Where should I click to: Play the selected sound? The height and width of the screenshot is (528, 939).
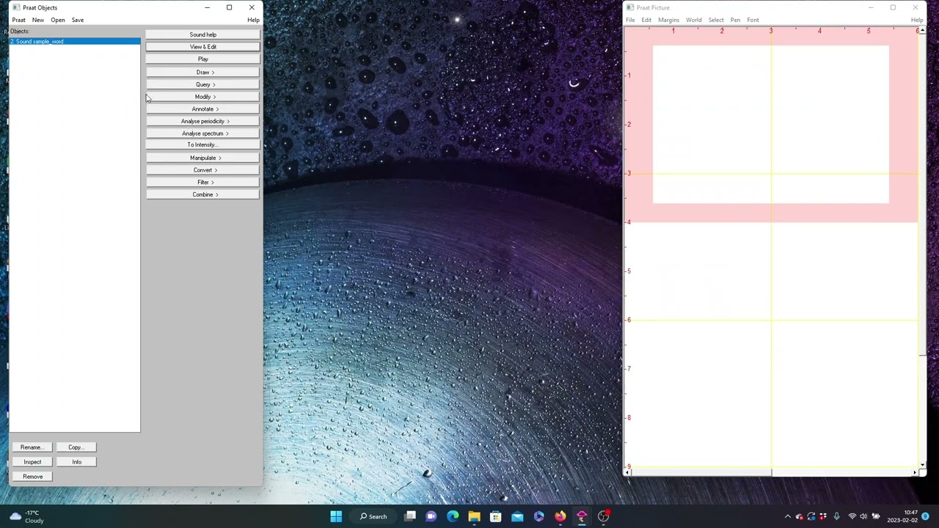click(202, 59)
